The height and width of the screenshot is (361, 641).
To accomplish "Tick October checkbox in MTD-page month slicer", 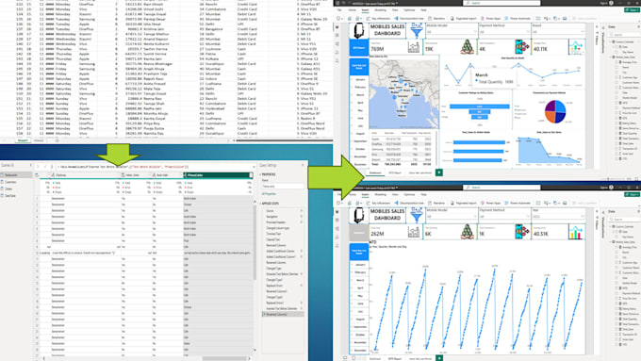I will pos(352,335).
